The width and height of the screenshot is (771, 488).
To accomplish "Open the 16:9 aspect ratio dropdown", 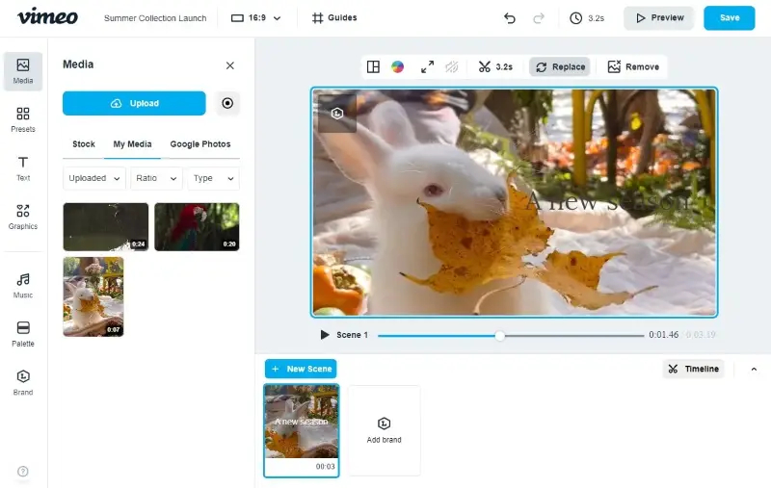I will tap(256, 18).
